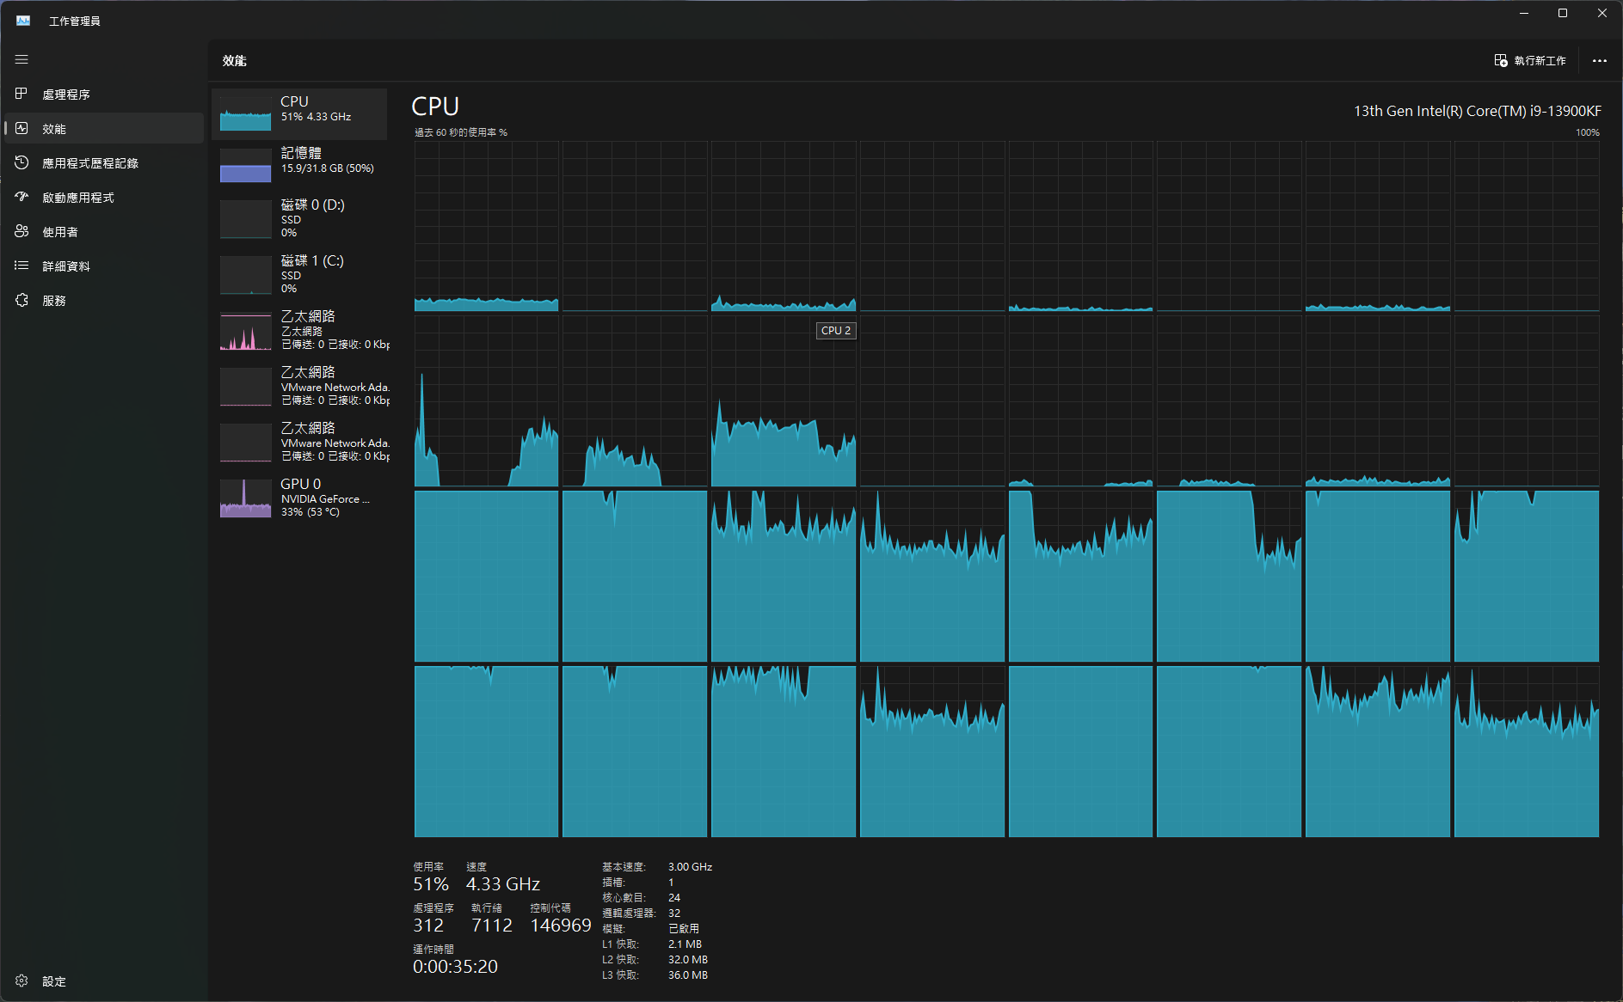The image size is (1623, 1002).
Task: Click the processor name 13th Gen Intel i9-13900KF
Action: click(x=1477, y=111)
